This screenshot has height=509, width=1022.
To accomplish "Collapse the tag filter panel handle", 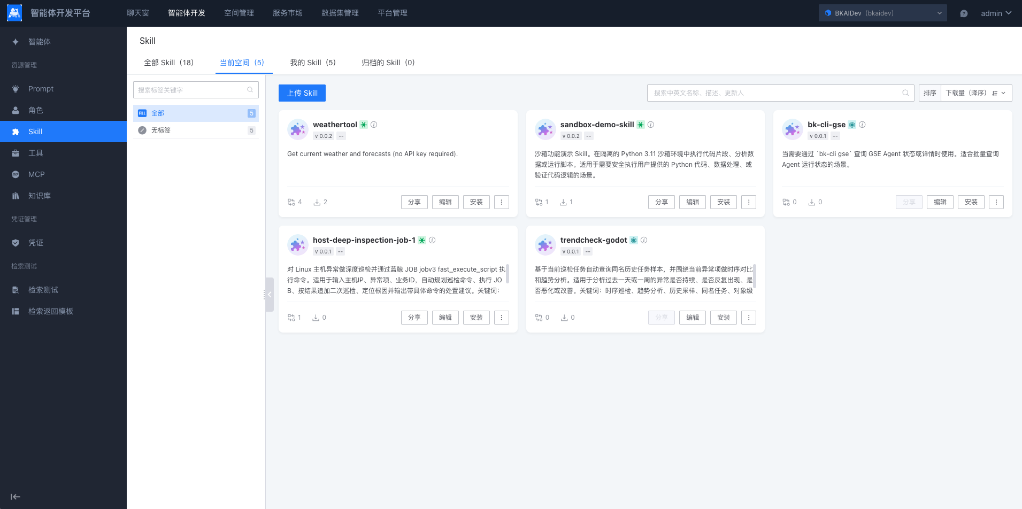I will tap(270, 295).
